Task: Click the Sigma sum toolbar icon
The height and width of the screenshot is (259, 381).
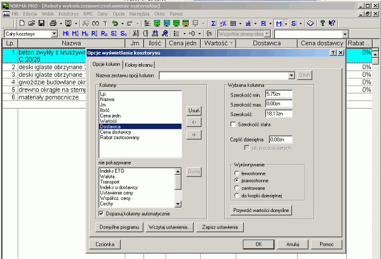Action: pyautogui.click(x=213, y=23)
